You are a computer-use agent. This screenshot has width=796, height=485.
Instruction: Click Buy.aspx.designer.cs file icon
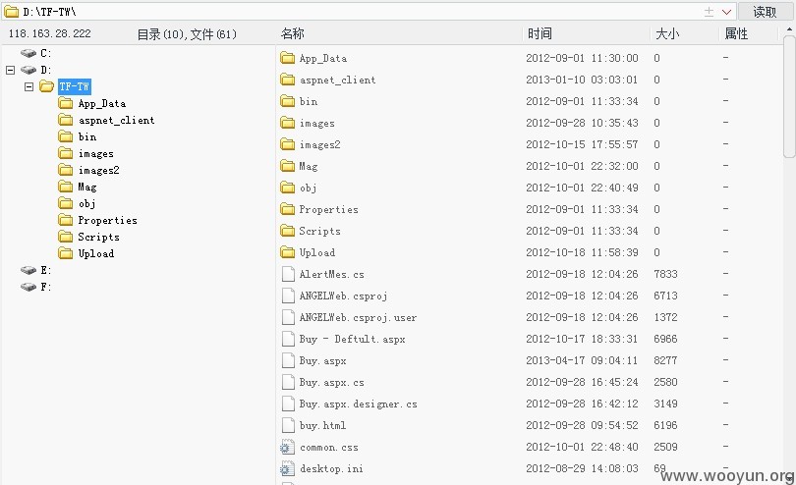[288, 404]
